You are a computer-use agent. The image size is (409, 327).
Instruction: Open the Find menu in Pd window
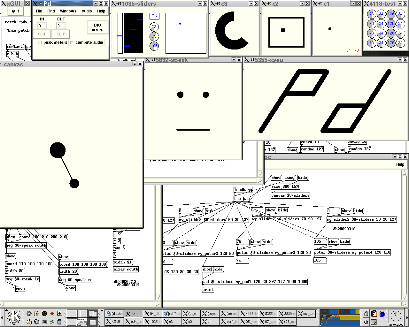coord(51,11)
